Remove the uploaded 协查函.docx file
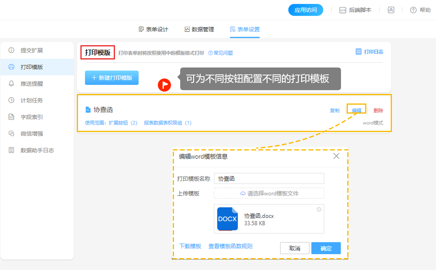The height and width of the screenshot is (270, 436). tap(319, 209)
